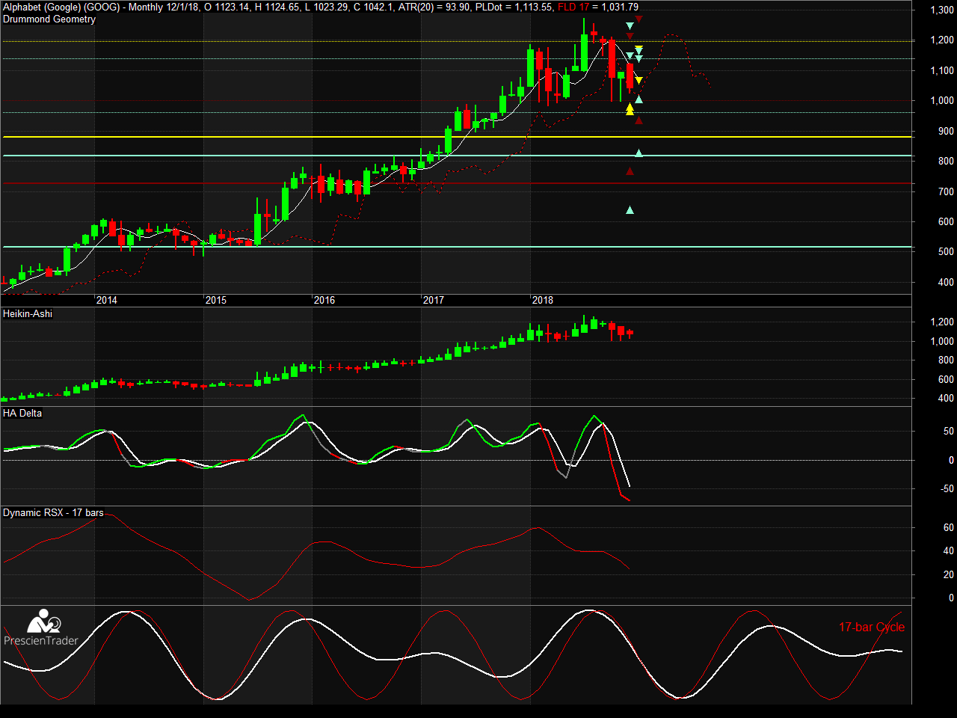Click the 800 label on Heikin-Ashi axis
Screen dimensions: 957x718
point(946,360)
